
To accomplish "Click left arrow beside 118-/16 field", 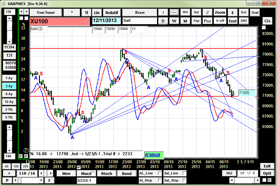I will [41, 173].
